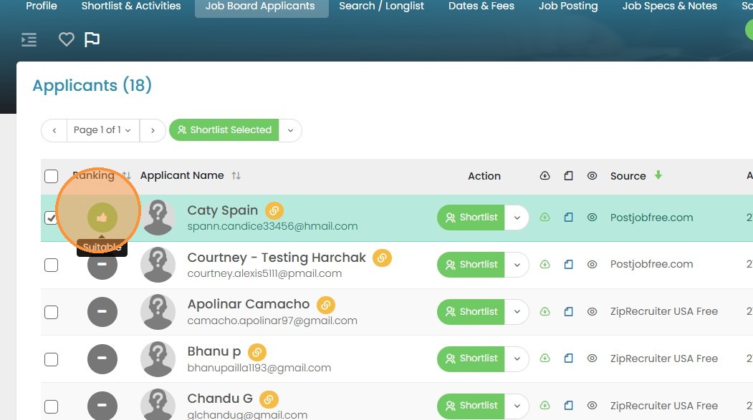The height and width of the screenshot is (420, 753).
Task: Toggle the sidebar menu indent icon
Action: [29, 39]
